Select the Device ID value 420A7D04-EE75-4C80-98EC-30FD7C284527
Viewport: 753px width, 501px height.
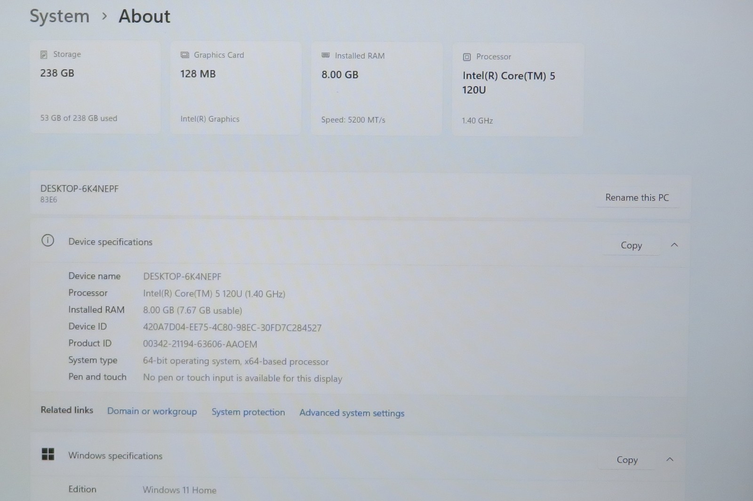[x=232, y=328]
